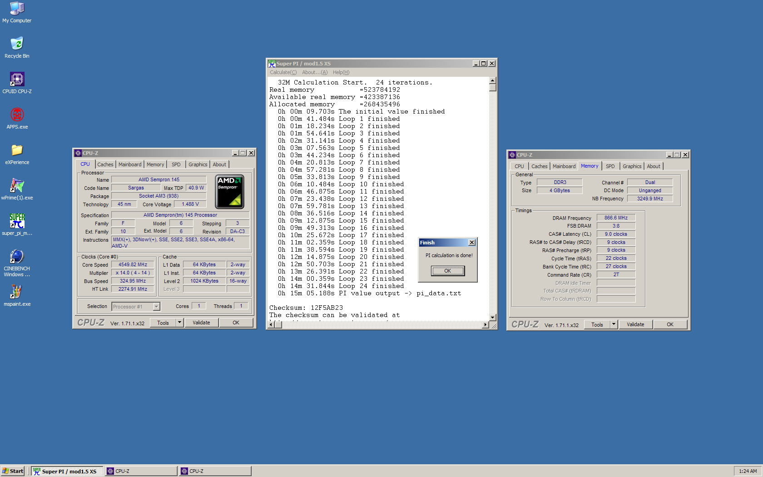Image resolution: width=763 pixels, height=477 pixels.
Task: Expand Tools dropdown arrow in left CPU-Z
Action: pos(179,323)
